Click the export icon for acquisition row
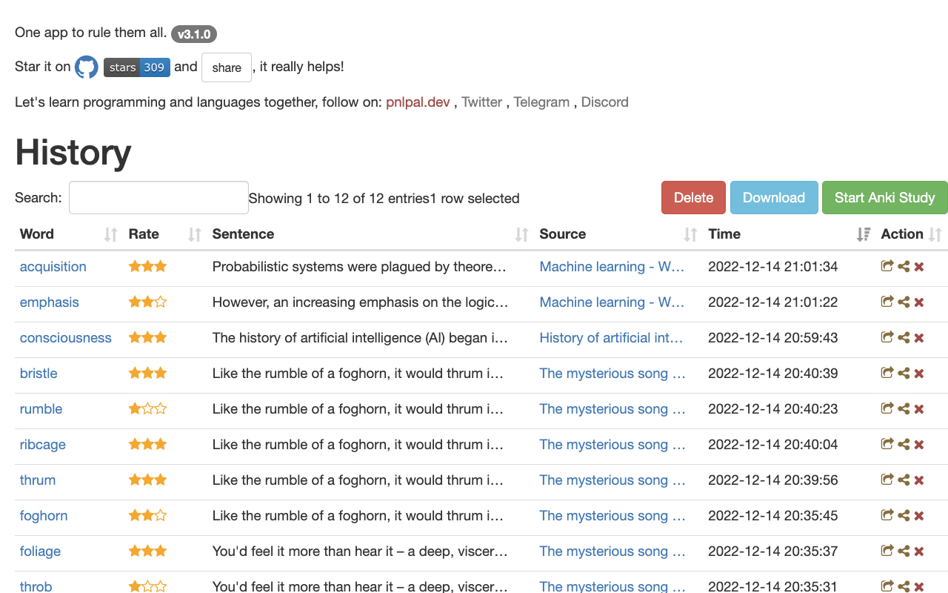Image resolution: width=948 pixels, height=593 pixels. [887, 266]
